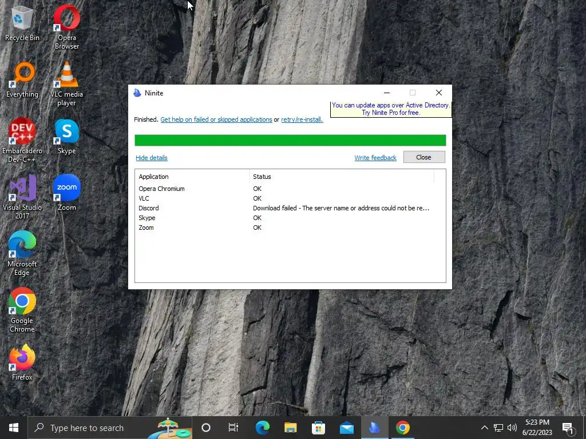Viewport: 586px width, 439px height.
Task: Select the Everything search desktop shortcut
Action: tap(22, 80)
